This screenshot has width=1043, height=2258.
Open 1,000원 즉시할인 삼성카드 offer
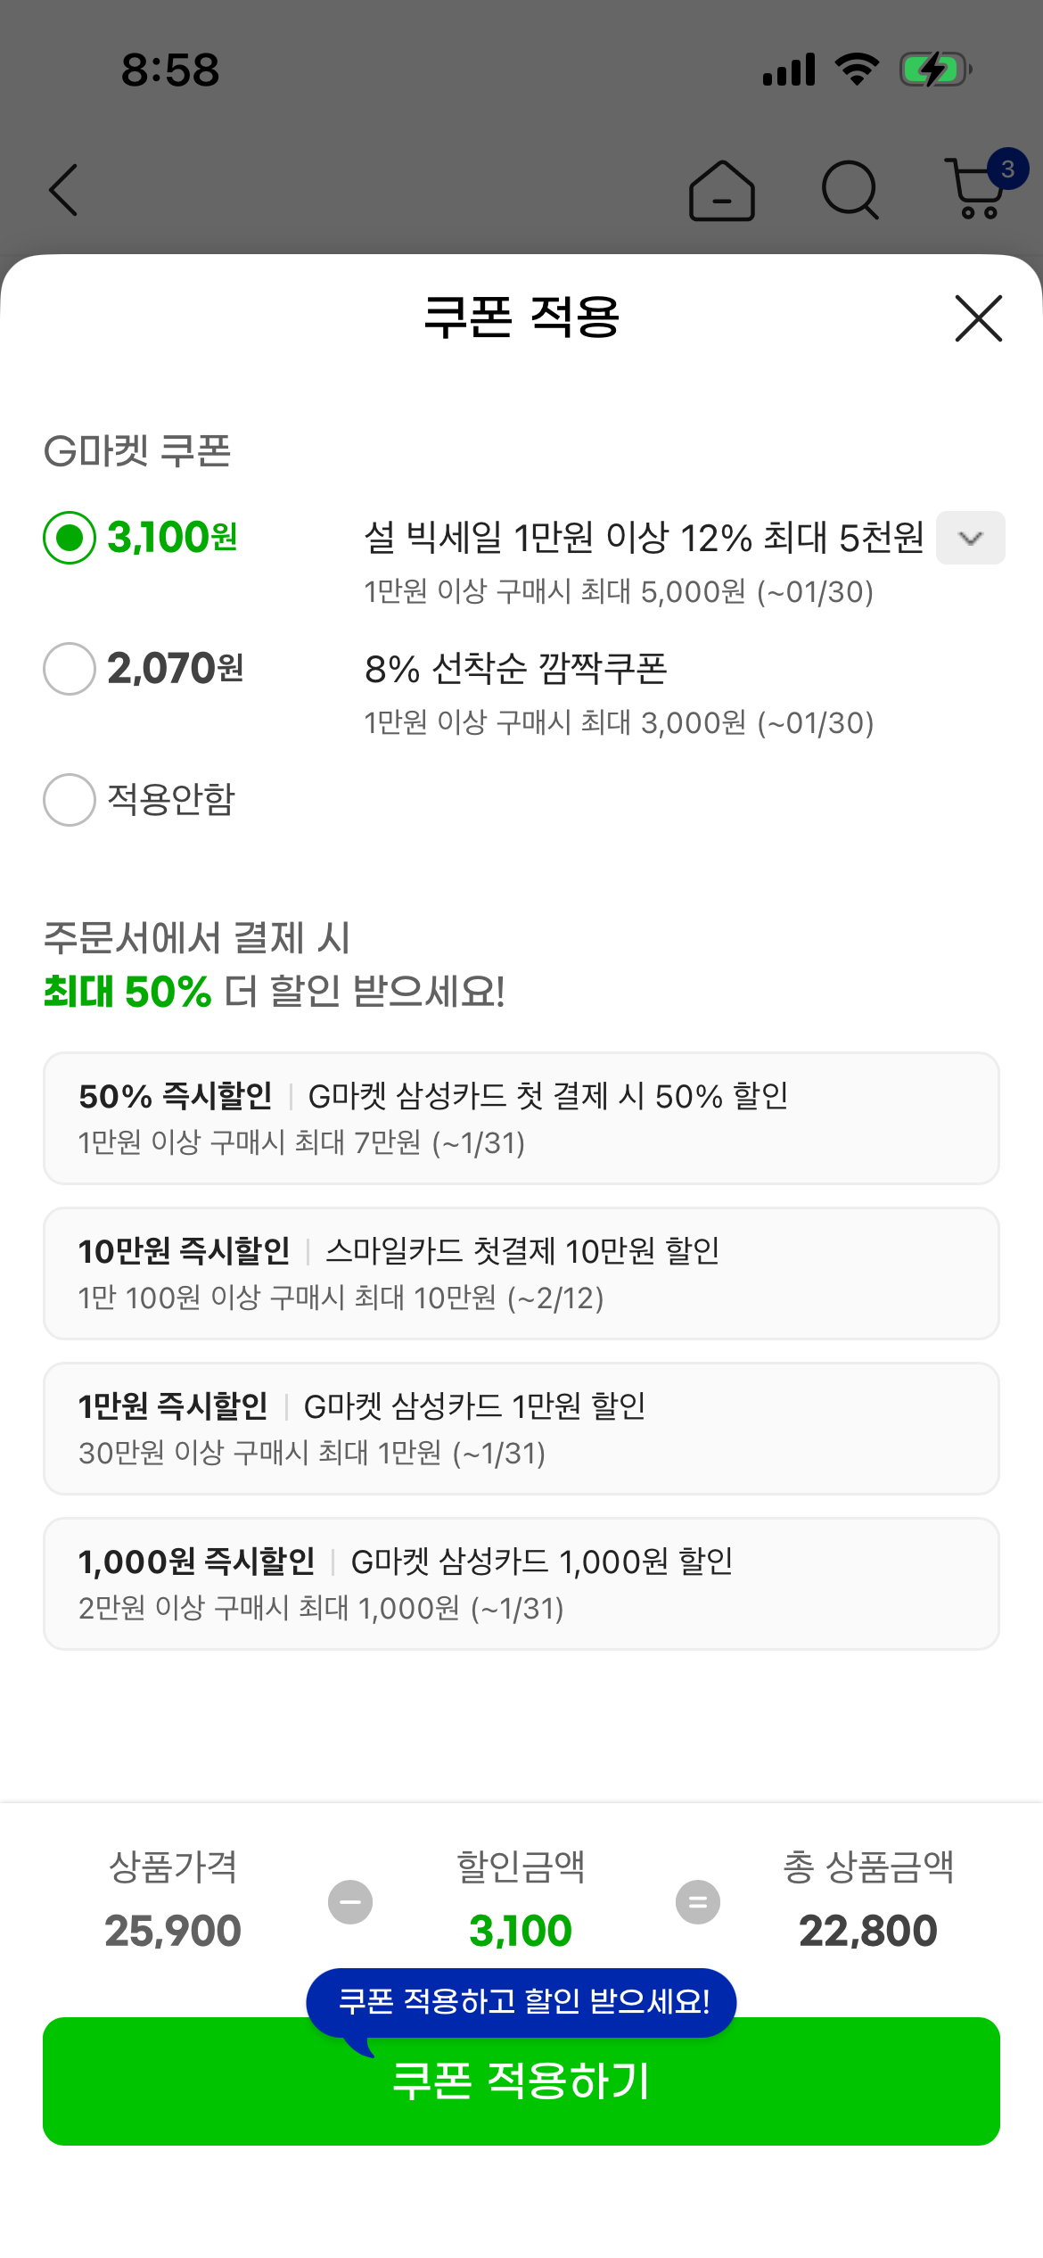[521, 1584]
